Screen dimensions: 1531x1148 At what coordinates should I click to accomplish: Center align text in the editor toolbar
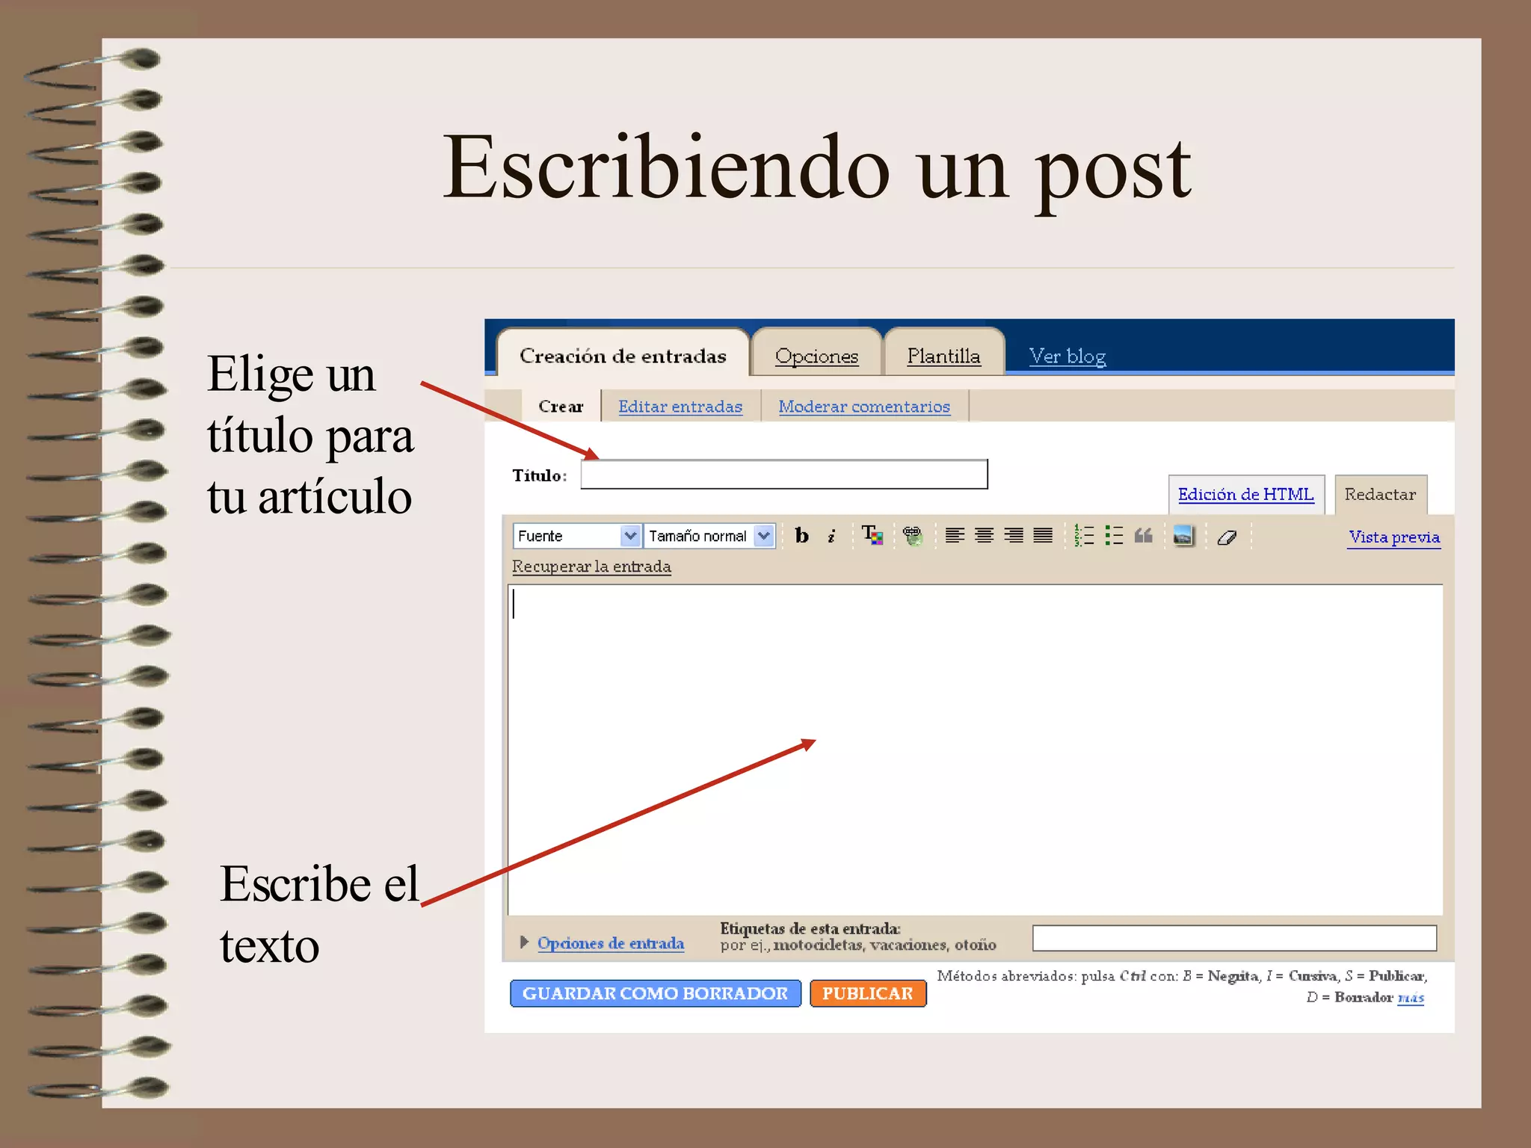pyautogui.click(x=984, y=535)
